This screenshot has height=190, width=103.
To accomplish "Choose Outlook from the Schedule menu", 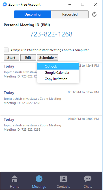I will [x=58, y=66].
